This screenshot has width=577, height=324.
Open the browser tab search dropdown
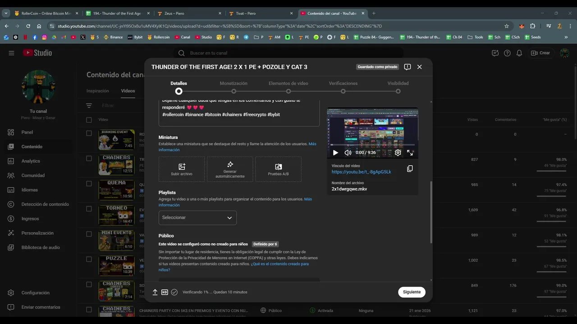pyautogui.click(x=6, y=13)
